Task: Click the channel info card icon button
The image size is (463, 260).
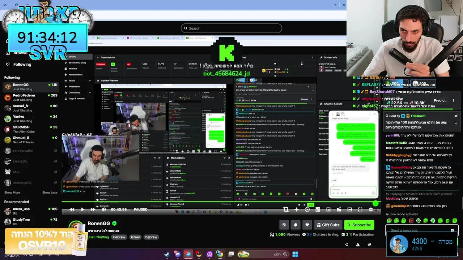Action: (284, 225)
